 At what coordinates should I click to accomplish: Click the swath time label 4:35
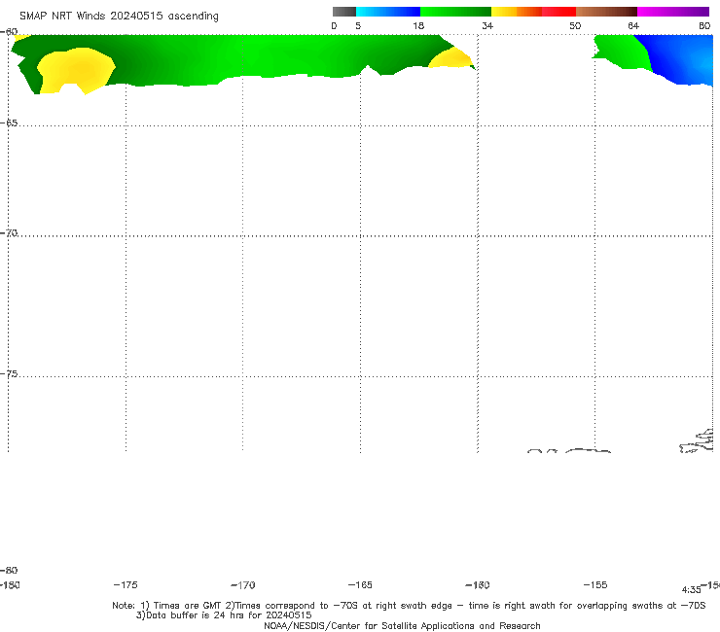pyautogui.click(x=691, y=590)
